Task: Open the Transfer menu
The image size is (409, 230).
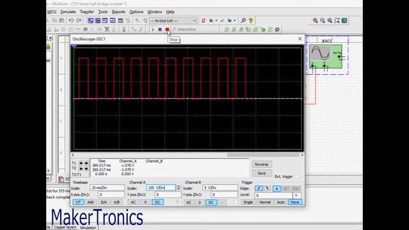Action: 87,12
